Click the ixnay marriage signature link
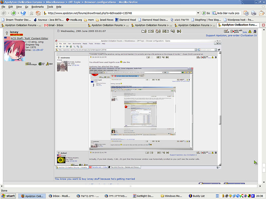This screenshot has height=199, width=266. 95,179
